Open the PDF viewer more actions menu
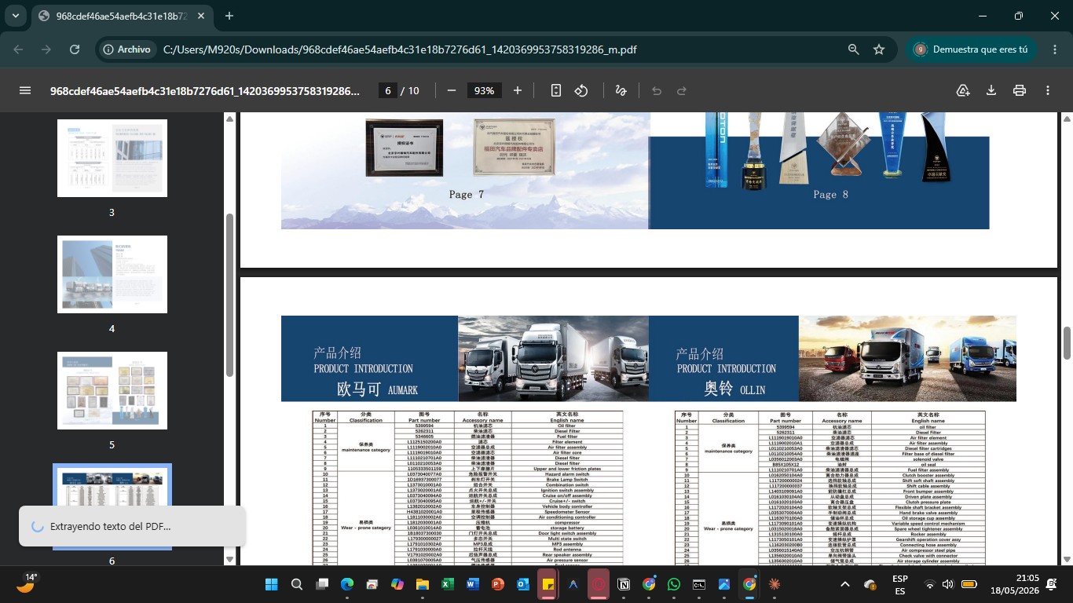The width and height of the screenshot is (1073, 603). click(1048, 90)
